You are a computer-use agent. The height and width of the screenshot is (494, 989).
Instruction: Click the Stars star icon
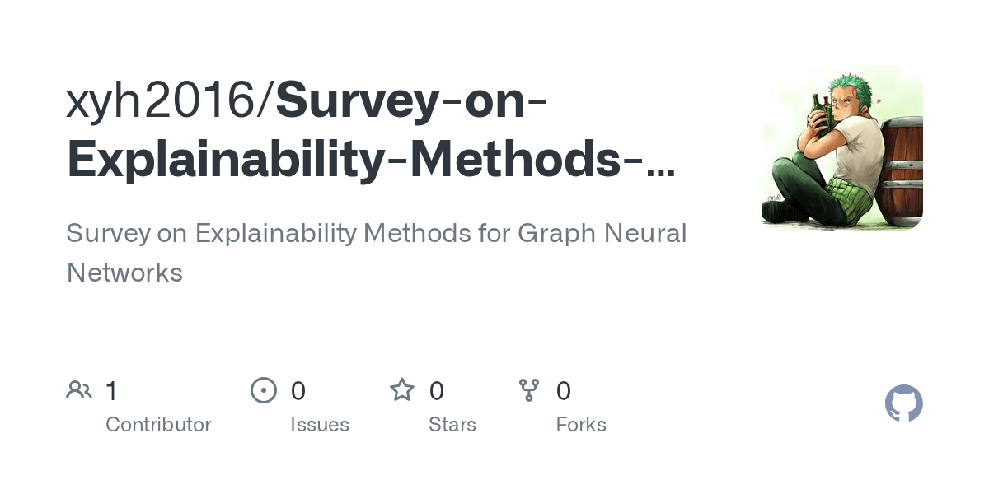402,389
